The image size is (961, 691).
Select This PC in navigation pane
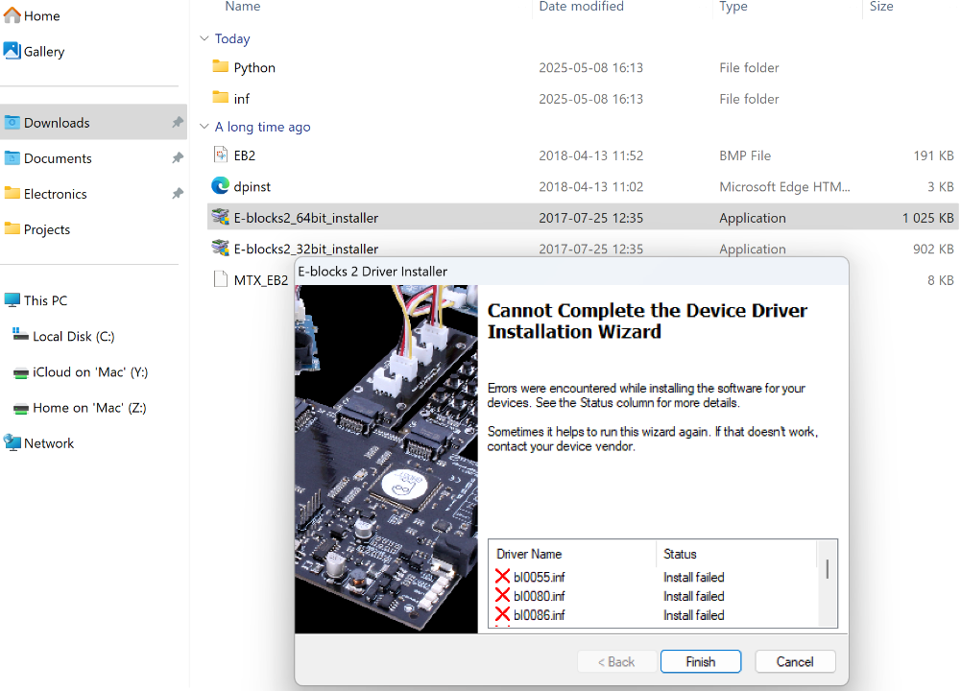45,300
